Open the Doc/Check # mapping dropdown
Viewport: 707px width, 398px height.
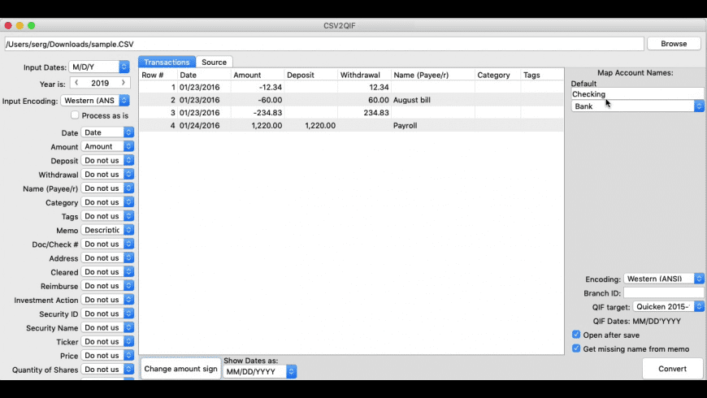tap(107, 244)
